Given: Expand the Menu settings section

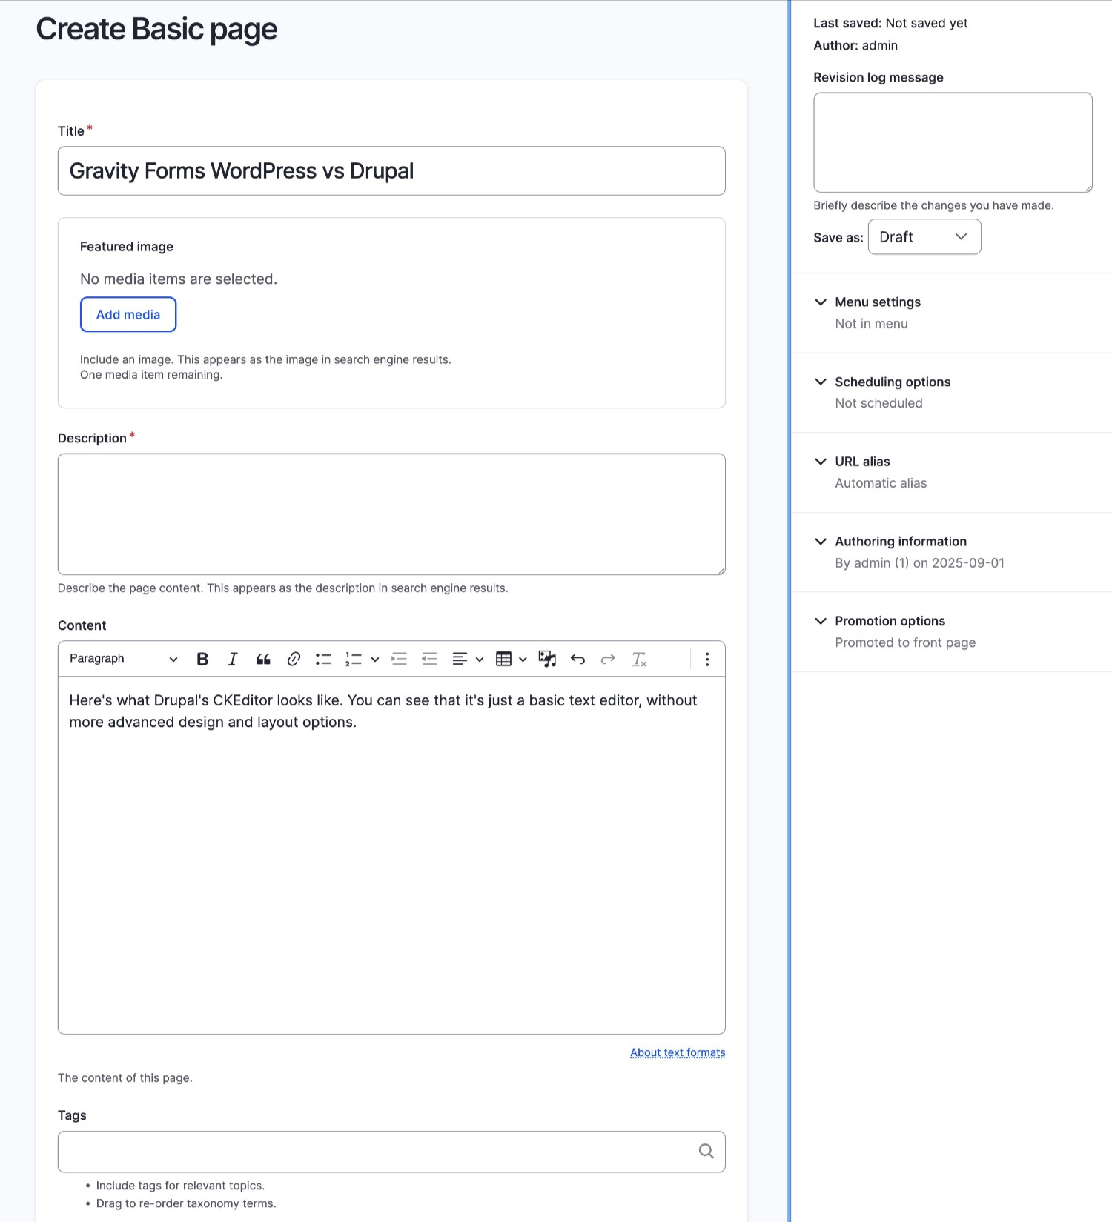Looking at the screenshot, I should tap(878, 302).
